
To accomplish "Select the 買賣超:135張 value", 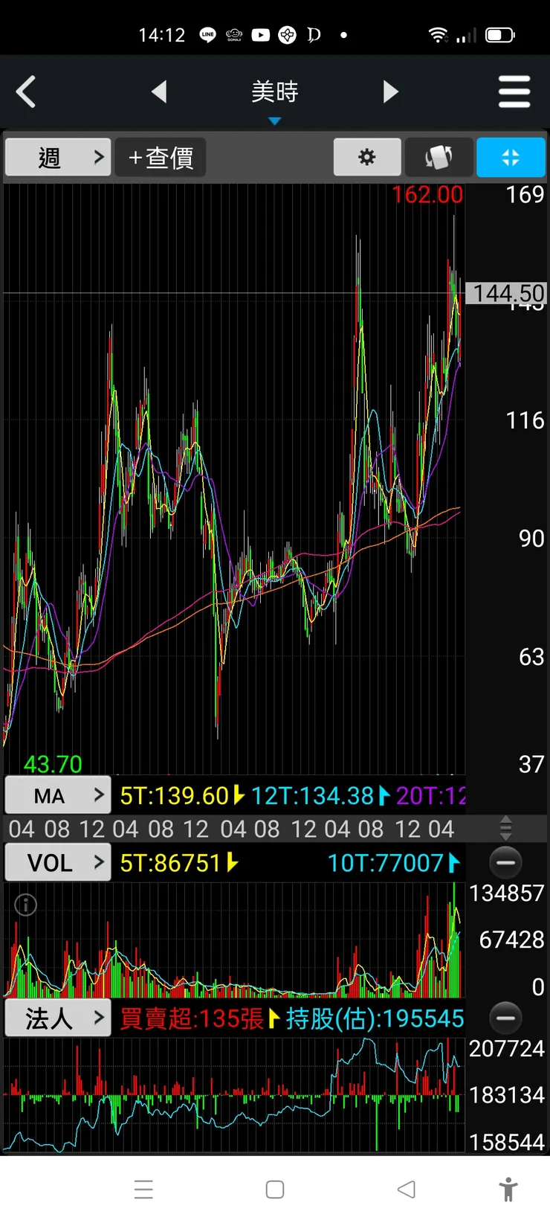I will pyautogui.click(x=192, y=1018).
